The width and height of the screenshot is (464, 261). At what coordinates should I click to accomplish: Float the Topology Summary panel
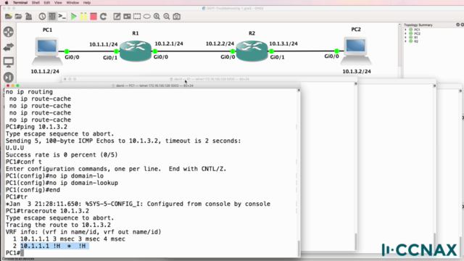coord(457,25)
